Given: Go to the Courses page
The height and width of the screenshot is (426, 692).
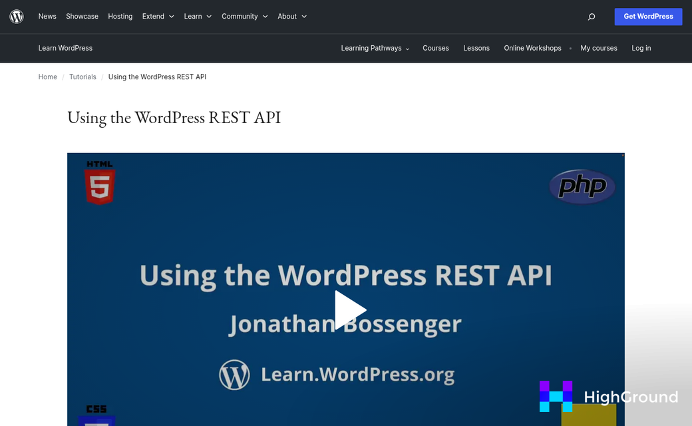Looking at the screenshot, I should (436, 48).
